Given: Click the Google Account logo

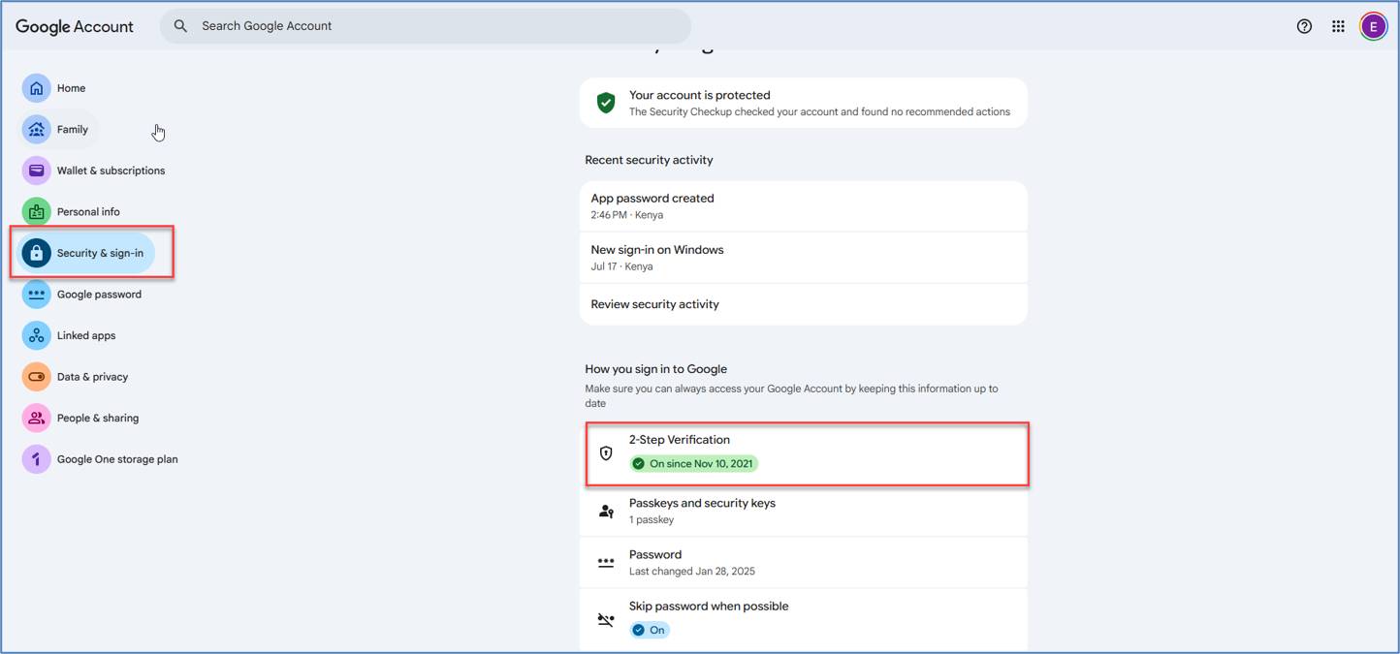Looking at the screenshot, I should [75, 26].
